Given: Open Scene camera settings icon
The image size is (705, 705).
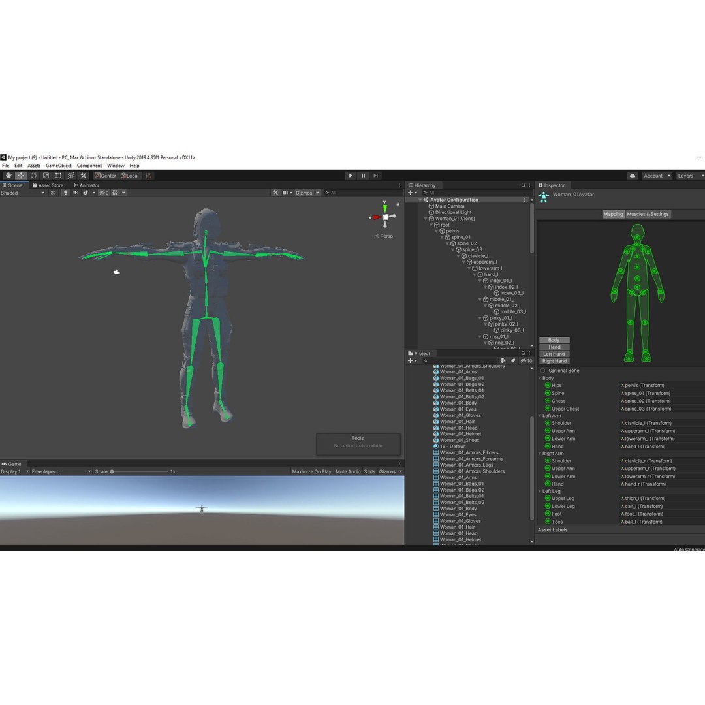Looking at the screenshot, I should coord(285,193).
